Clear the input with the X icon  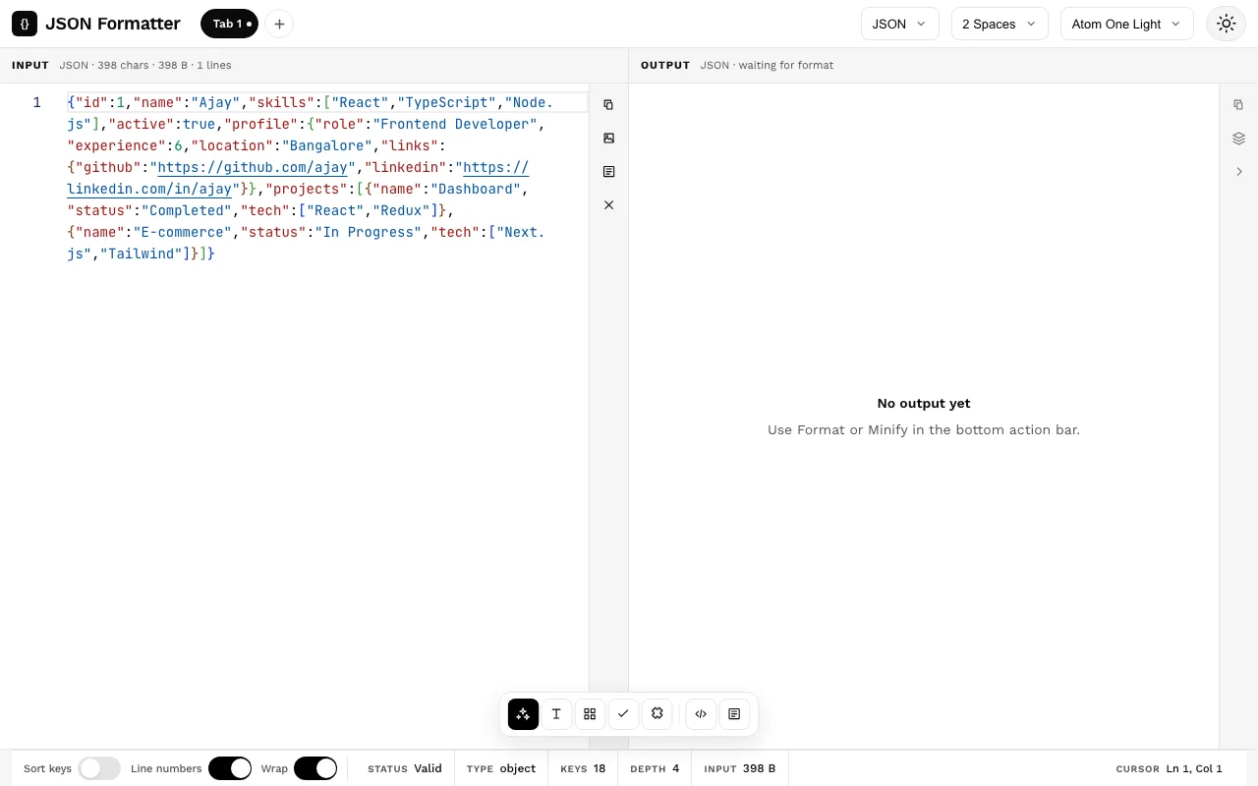608,205
